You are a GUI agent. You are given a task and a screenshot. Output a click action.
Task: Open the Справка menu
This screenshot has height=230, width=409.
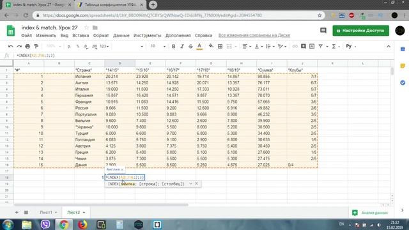pyautogui.click(x=203, y=36)
